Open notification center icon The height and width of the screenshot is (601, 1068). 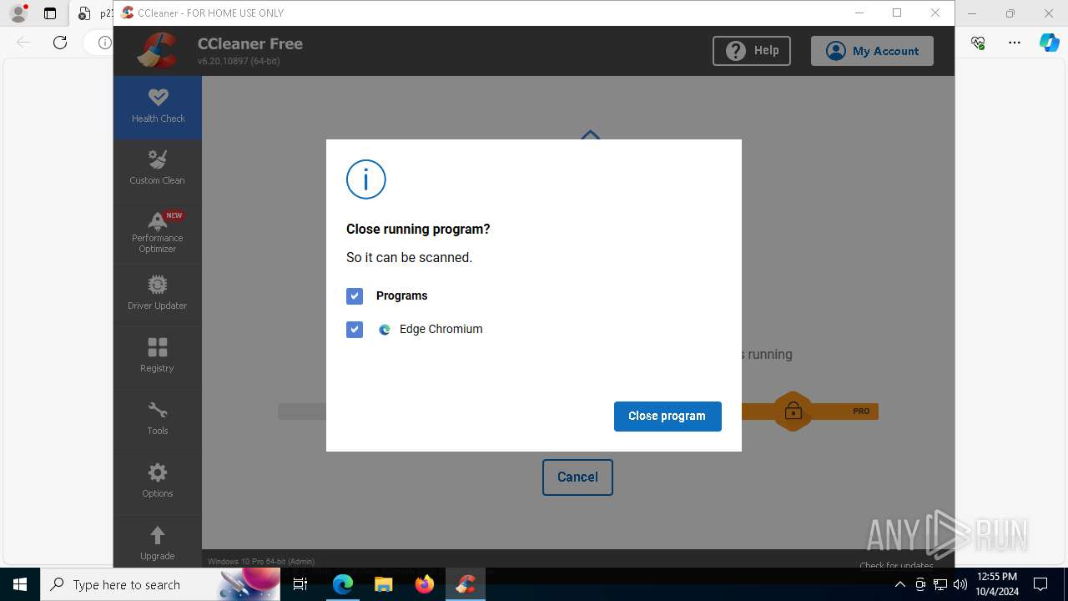coord(1040,585)
